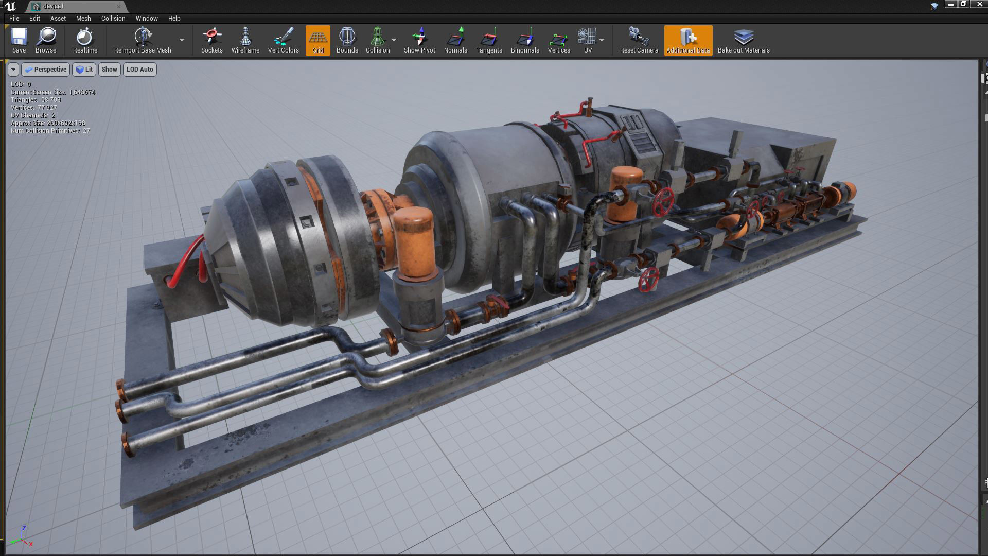Turn off the Grid display
This screenshot has width=988, height=556.
318,40
